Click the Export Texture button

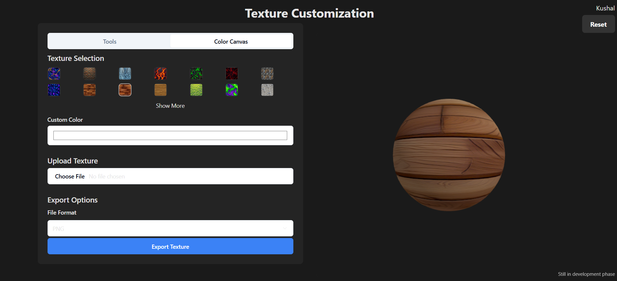click(170, 246)
